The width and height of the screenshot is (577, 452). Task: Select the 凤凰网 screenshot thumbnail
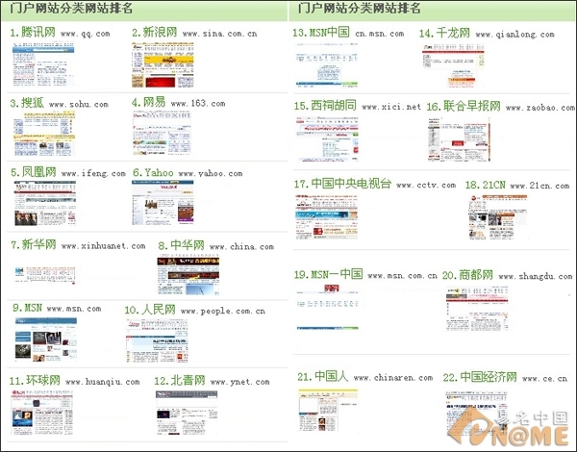(x=45, y=203)
